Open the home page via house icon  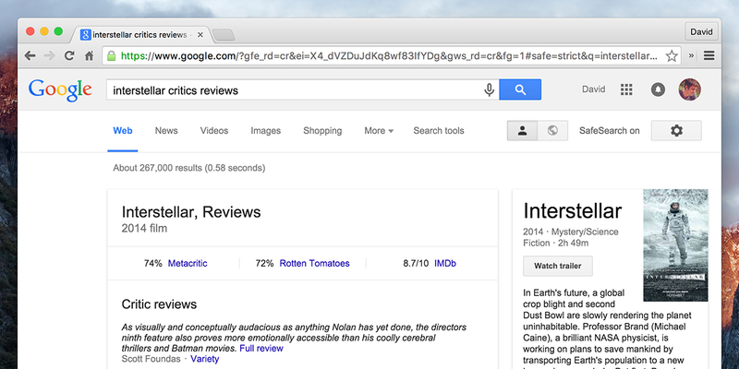(x=89, y=56)
